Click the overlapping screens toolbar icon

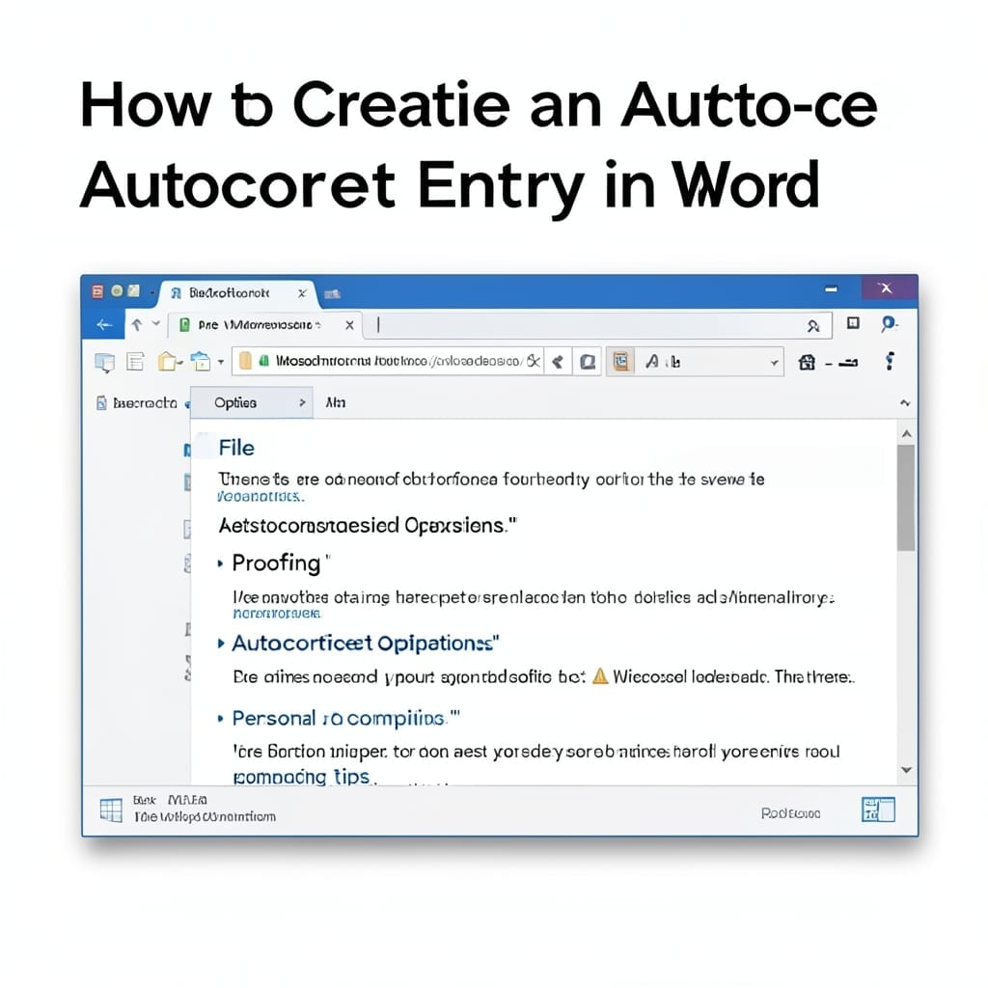point(104,363)
